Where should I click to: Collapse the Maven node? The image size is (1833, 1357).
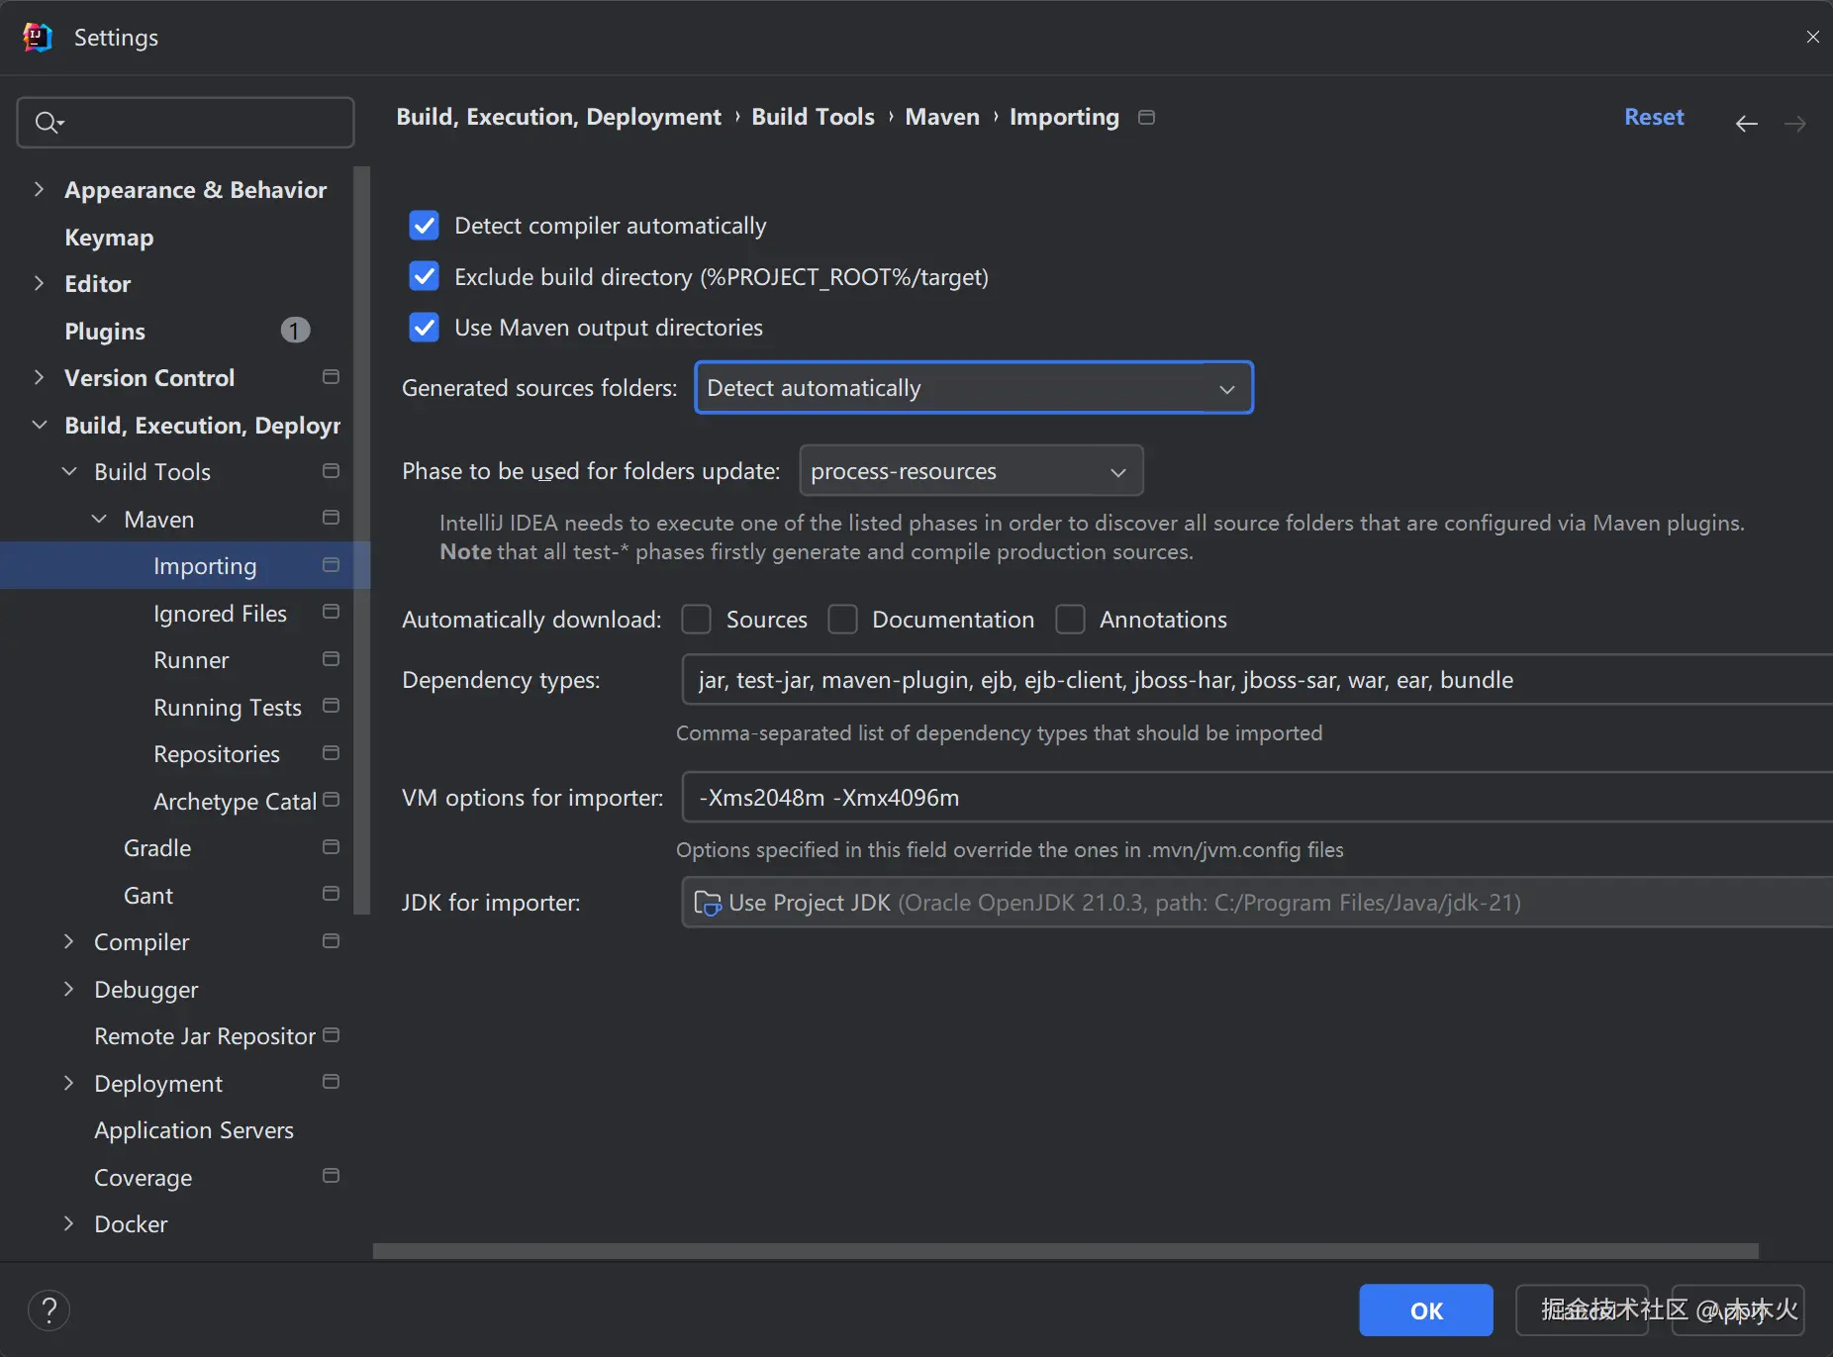click(99, 519)
